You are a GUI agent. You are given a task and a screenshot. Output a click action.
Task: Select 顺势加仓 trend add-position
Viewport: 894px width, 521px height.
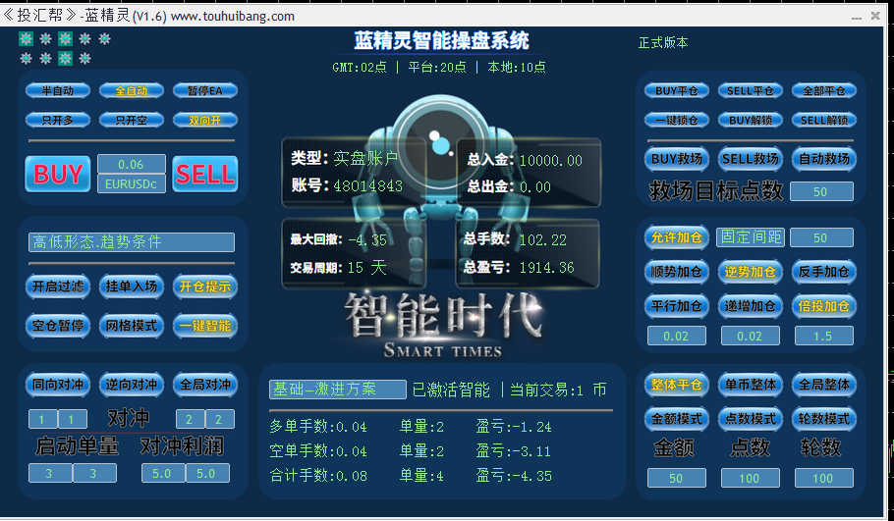(677, 272)
